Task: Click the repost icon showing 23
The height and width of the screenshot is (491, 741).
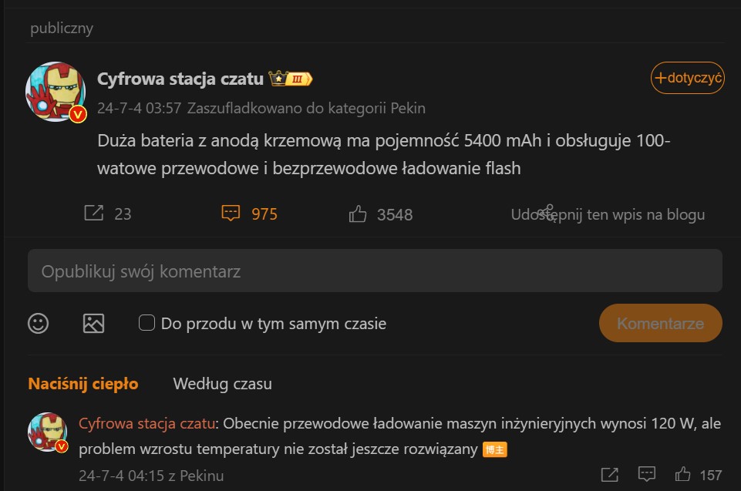Action: (93, 214)
